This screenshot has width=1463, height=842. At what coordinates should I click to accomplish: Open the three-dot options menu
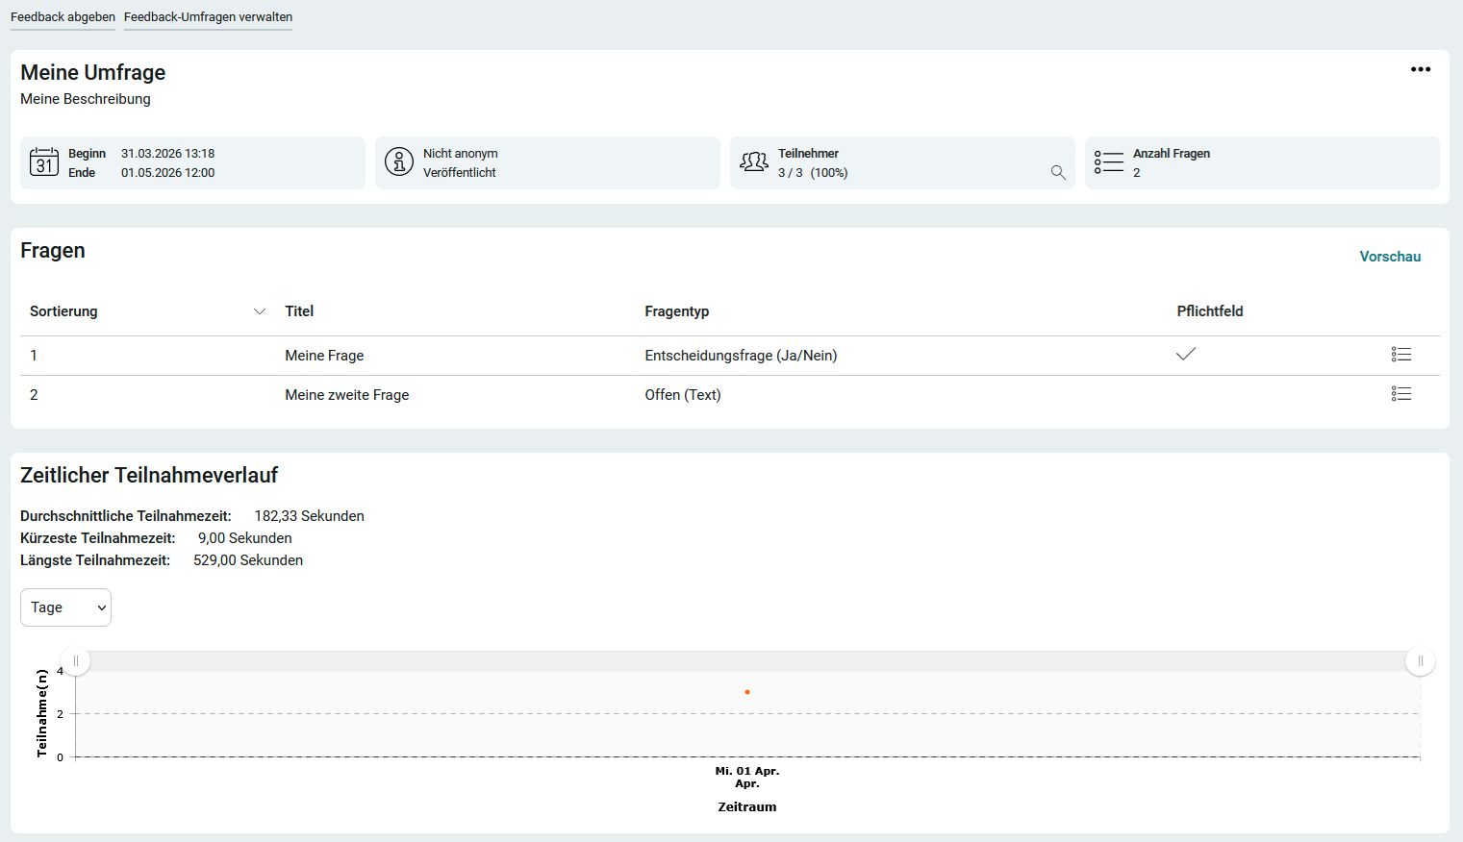click(x=1420, y=69)
